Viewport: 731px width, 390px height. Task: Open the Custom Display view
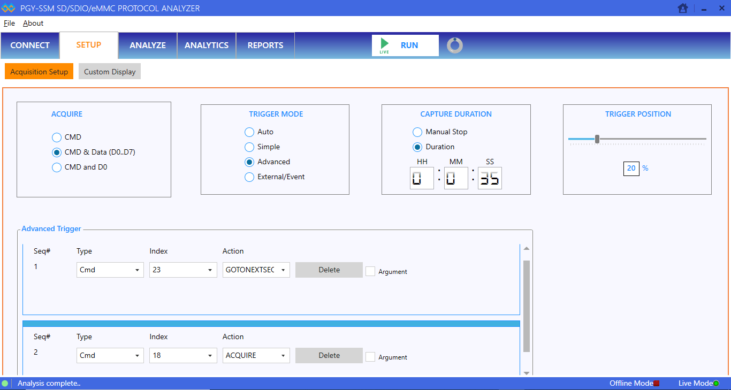coord(110,72)
